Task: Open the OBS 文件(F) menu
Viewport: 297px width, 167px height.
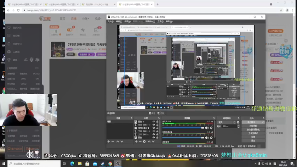Action: (110, 22)
